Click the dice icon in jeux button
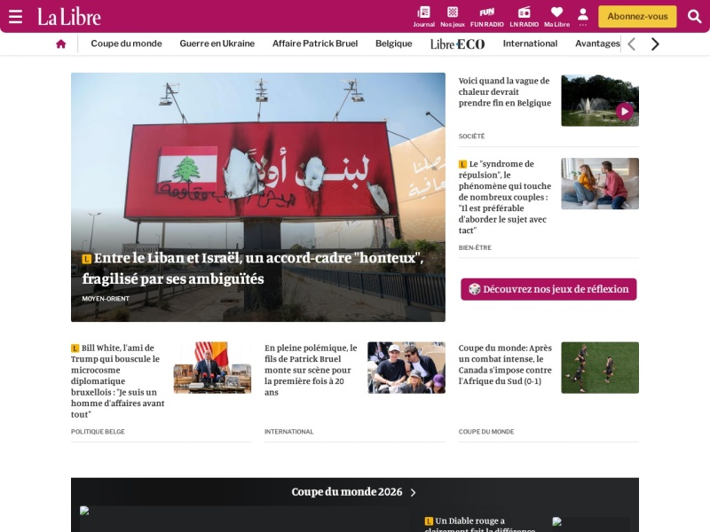The image size is (710, 532). pyautogui.click(x=474, y=289)
